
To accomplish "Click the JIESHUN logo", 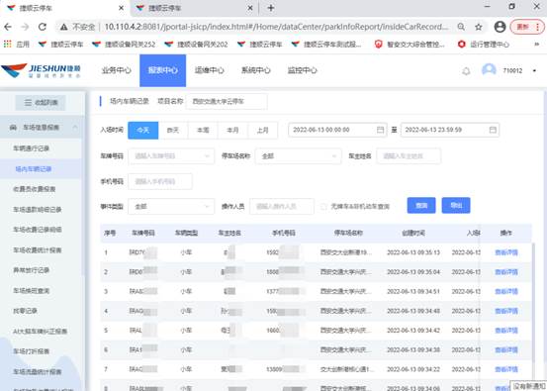I will 41,70.
